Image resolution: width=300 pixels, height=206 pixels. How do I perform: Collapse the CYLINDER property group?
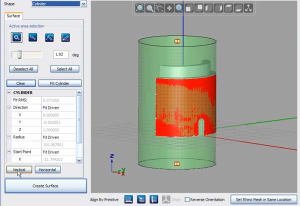9,92
